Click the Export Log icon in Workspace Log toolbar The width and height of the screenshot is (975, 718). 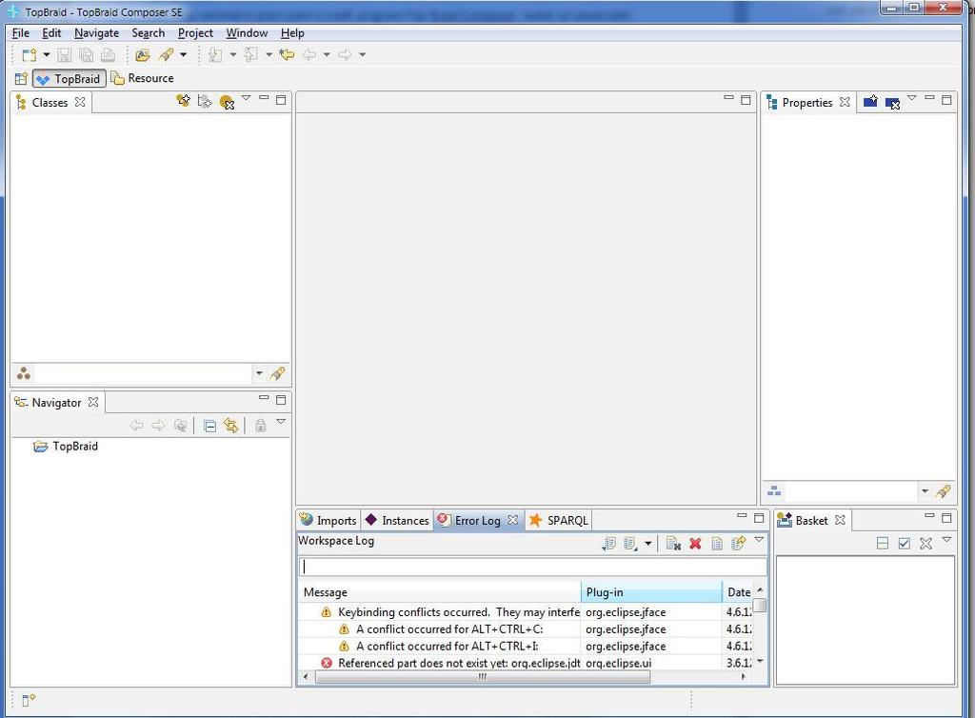608,544
